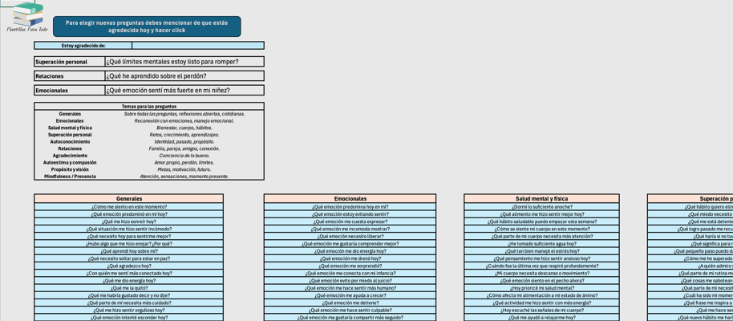Screen dimensions: 733x321
Task: Click 'Salud mental y física' in the topics table
Action: pyautogui.click(x=70, y=128)
